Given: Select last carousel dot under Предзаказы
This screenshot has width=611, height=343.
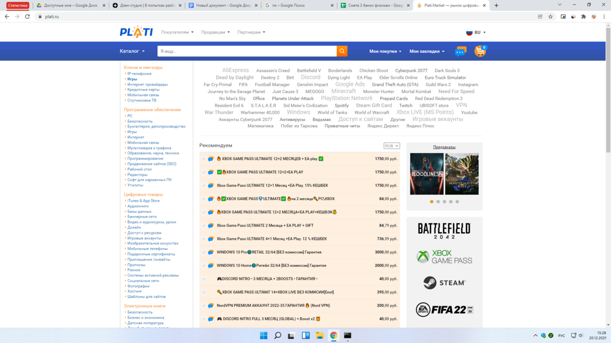Looking at the screenshot, I should point(457,202).
